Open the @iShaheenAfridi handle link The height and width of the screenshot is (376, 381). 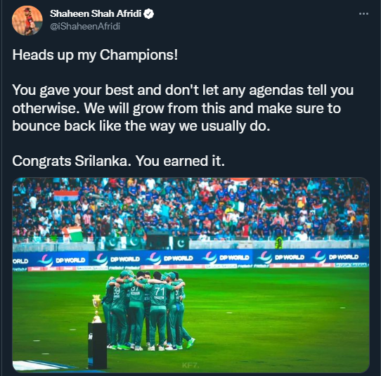tap(85, 26)
